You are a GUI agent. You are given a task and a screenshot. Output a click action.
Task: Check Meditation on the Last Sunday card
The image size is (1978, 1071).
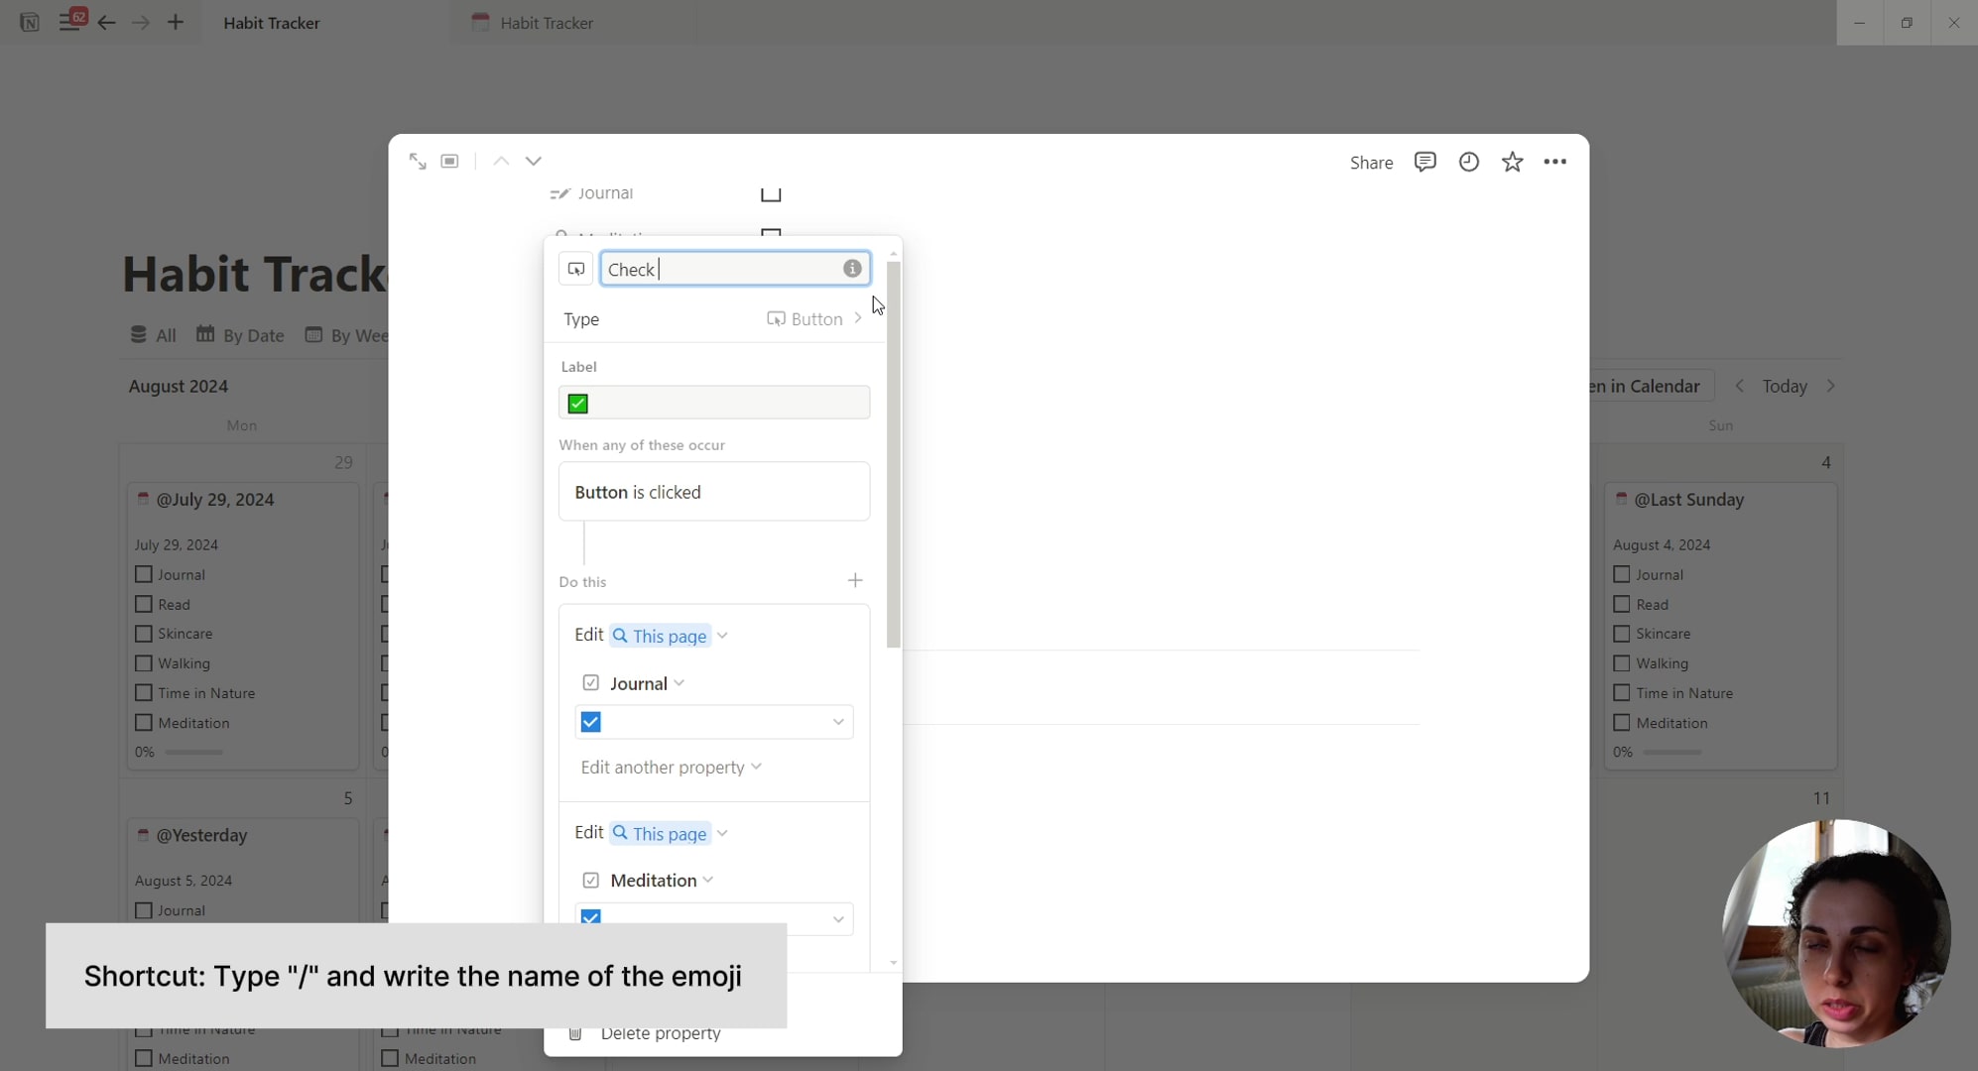(1623, 722)
